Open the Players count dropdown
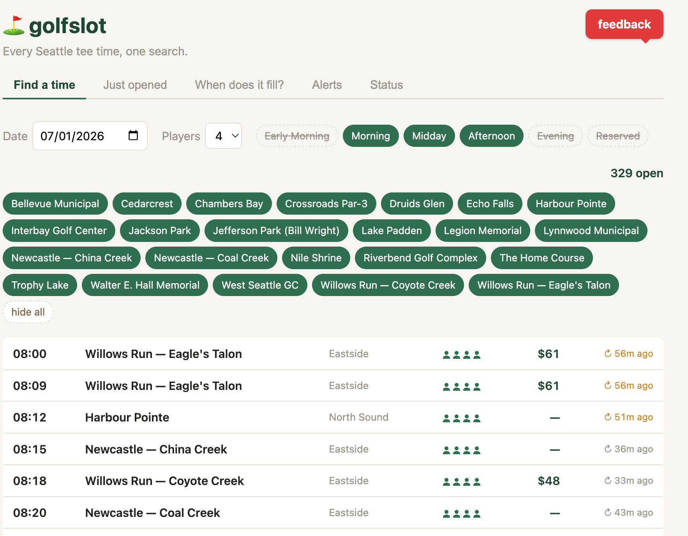The image size is (688, 536). 224,136
